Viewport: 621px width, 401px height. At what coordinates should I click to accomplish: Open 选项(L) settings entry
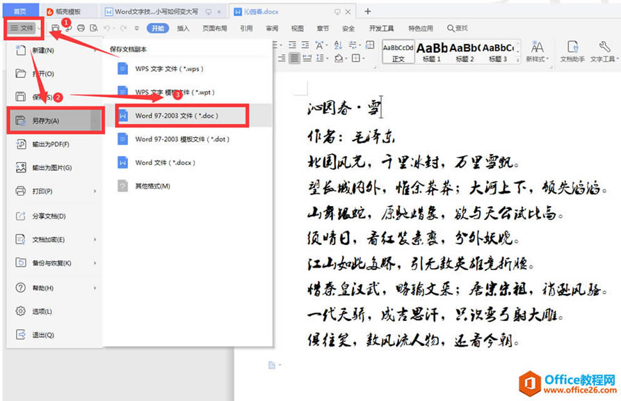tap(55, 311)
